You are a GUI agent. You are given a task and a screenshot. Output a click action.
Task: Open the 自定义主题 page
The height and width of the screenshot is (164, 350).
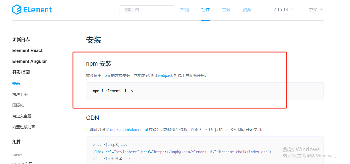[22, 116]
